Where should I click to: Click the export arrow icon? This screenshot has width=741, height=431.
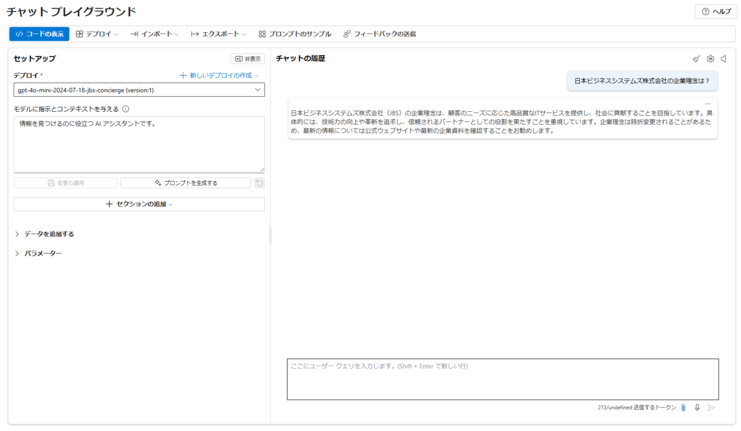195,34
